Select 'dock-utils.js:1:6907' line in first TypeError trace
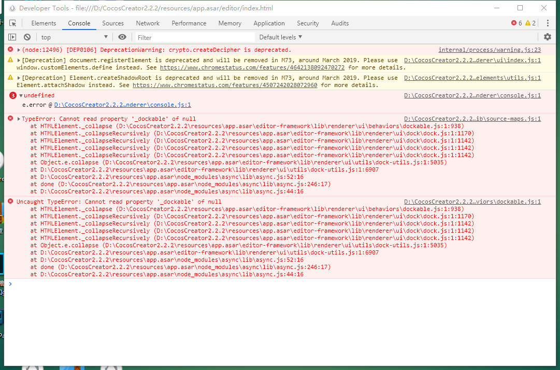560x370 pixels. pos(204,169)
